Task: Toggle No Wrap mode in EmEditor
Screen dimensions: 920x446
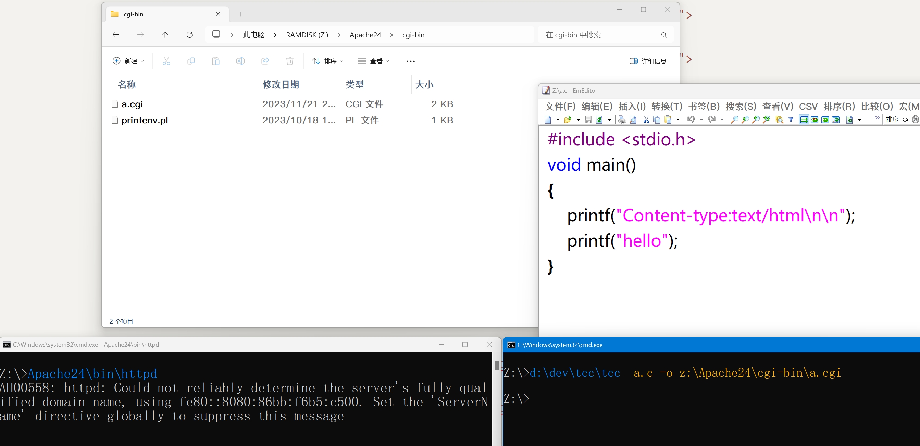Action: click(x=804, y=120)
